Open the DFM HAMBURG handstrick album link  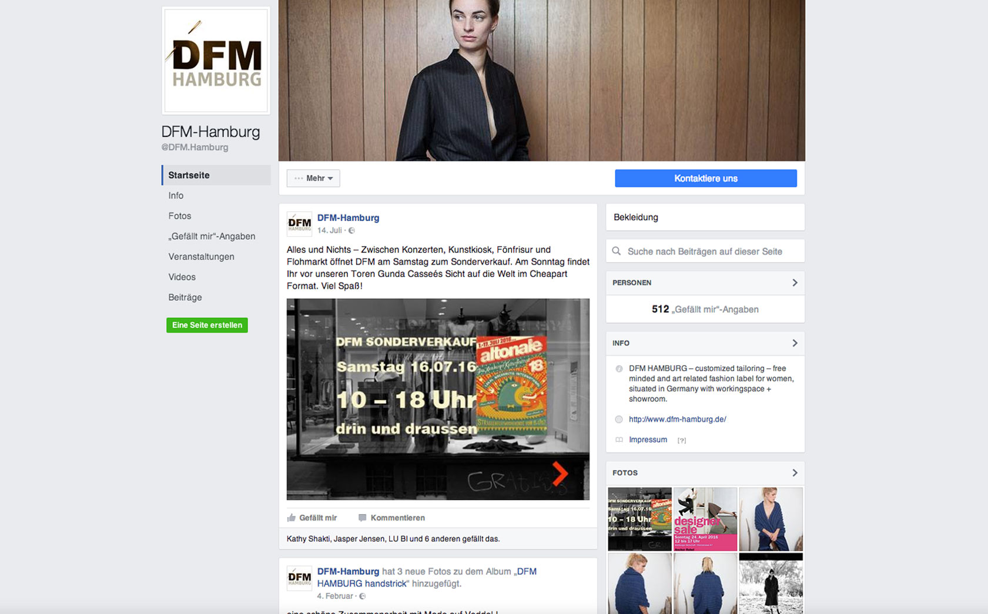[x=363, y=583]
